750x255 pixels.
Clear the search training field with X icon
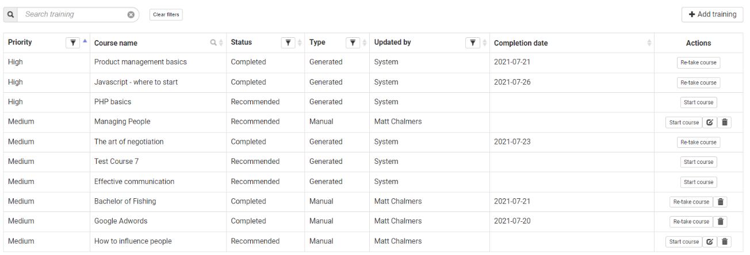pyautogui.click(x=131, y=14)
